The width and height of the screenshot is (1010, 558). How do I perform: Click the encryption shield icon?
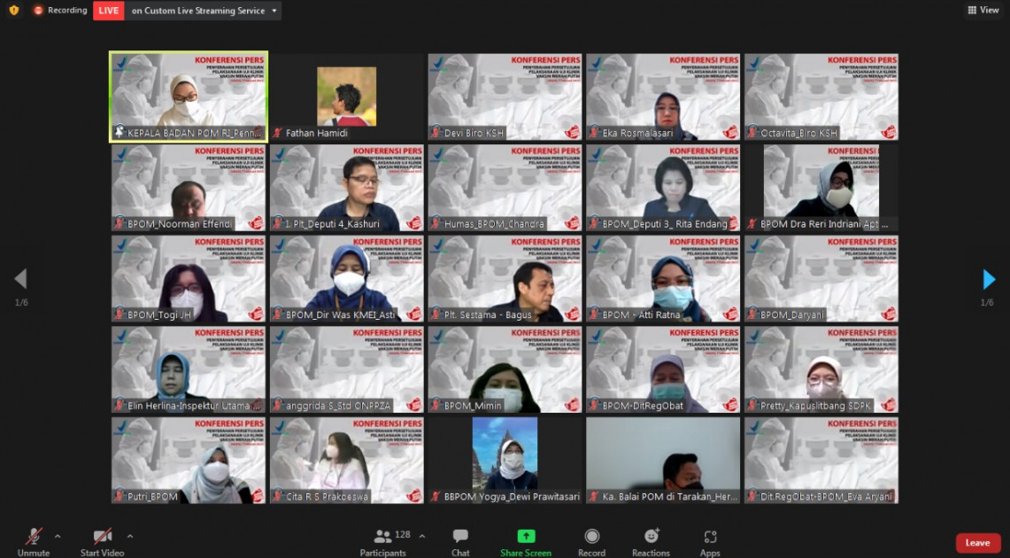click(13, 11)
